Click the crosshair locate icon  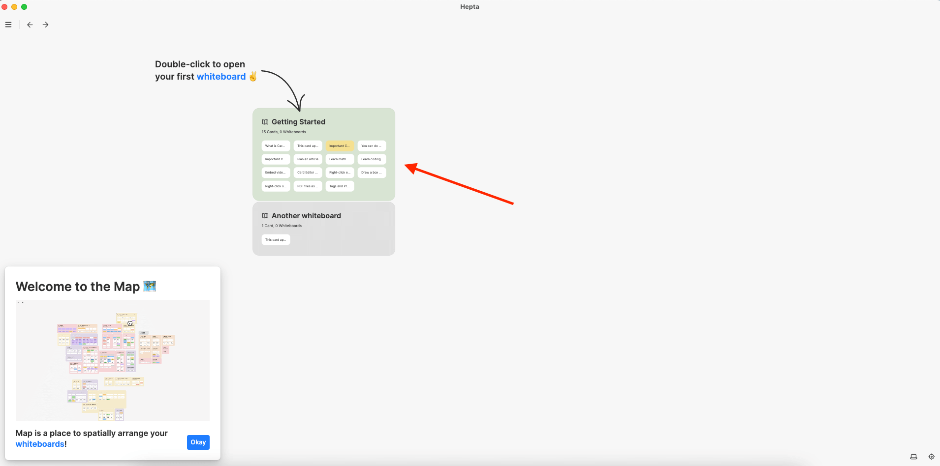[931, 457]
